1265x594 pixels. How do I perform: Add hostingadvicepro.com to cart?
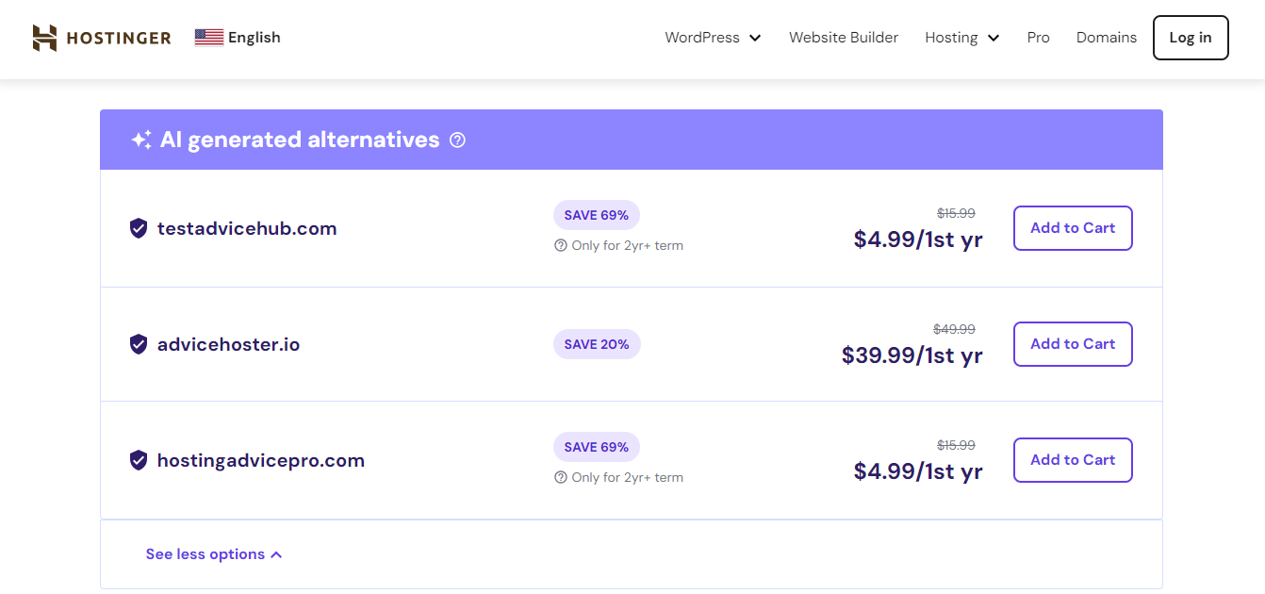[1073, 460]
